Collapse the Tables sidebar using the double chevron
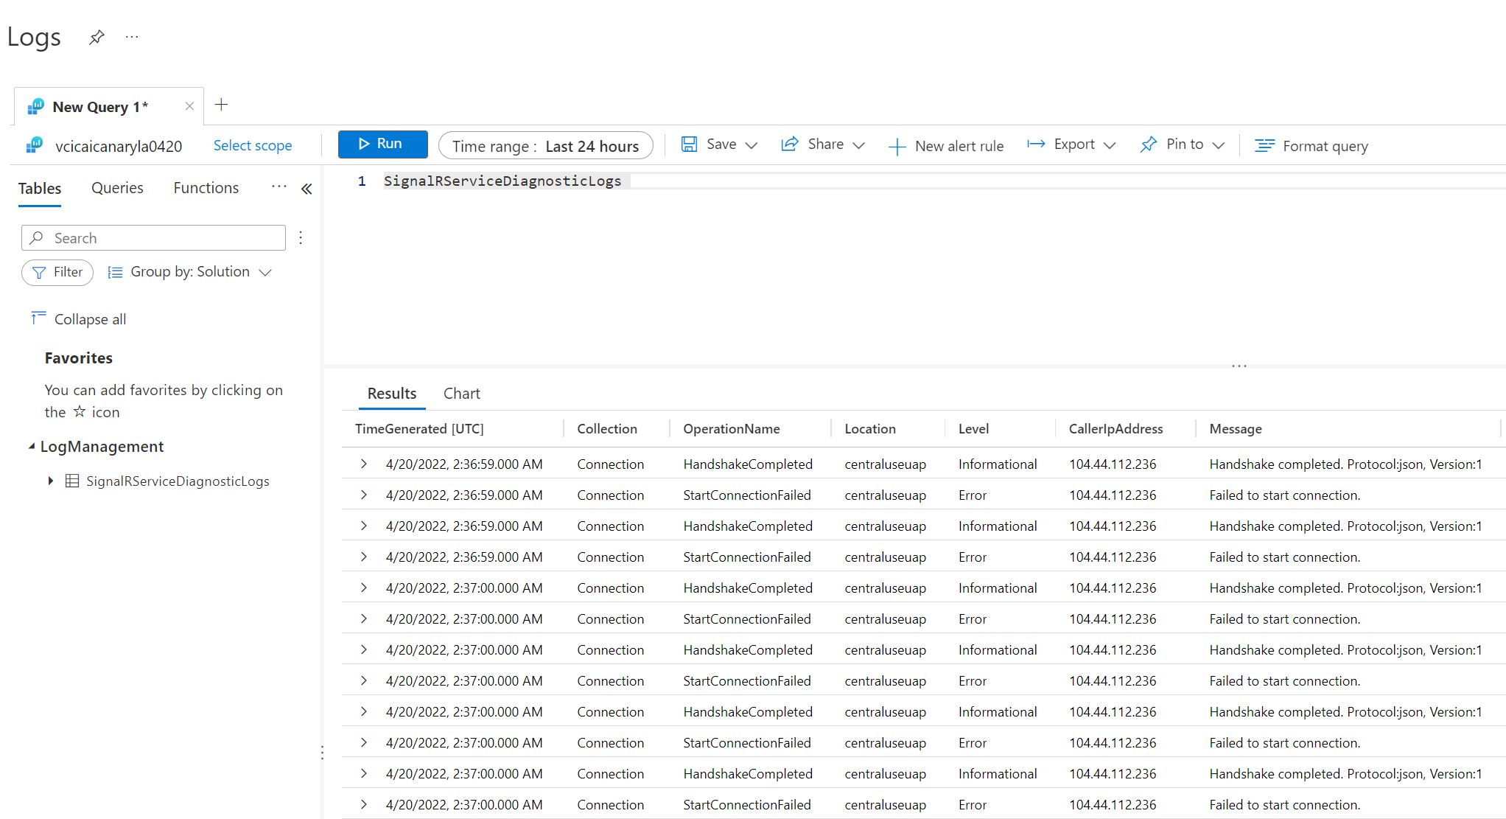The height and width of the screenshot is (819, 1506). point(307,189)
